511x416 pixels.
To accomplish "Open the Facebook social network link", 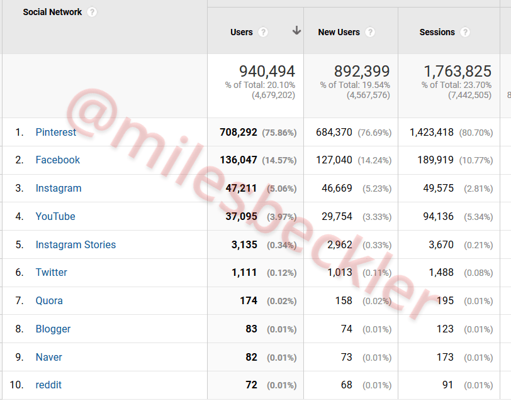I will click(x=58, y=160).
